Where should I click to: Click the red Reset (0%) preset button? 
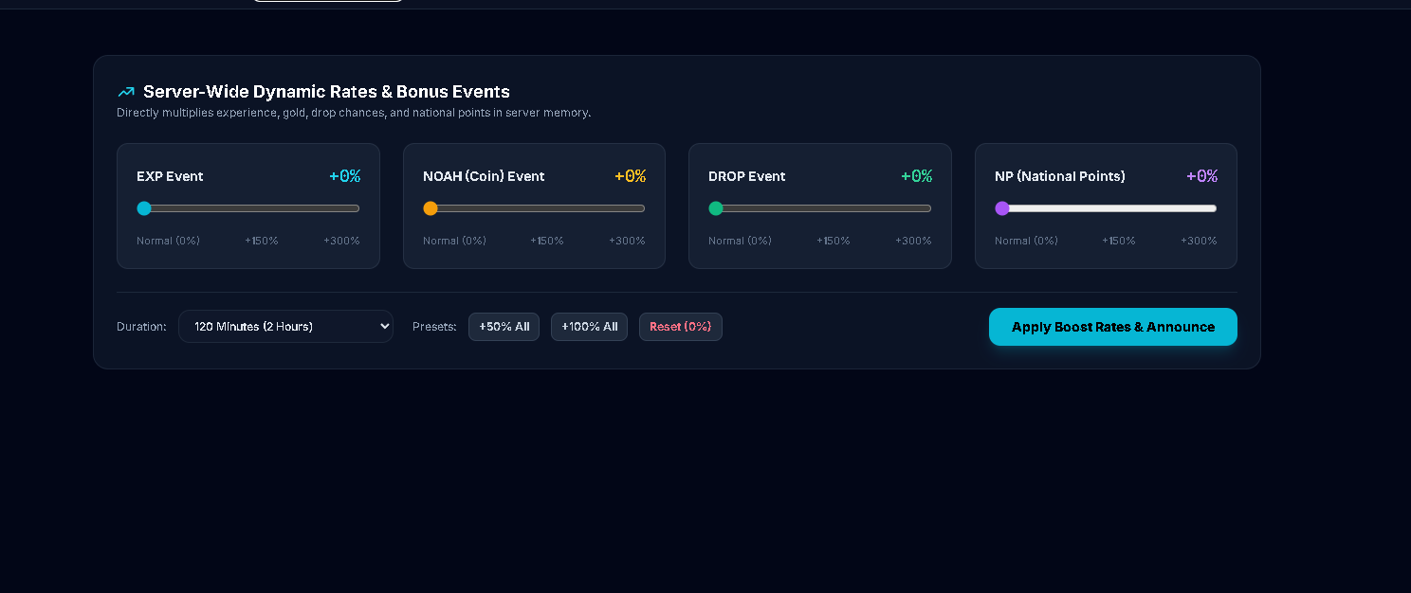(x=681, y=327)
